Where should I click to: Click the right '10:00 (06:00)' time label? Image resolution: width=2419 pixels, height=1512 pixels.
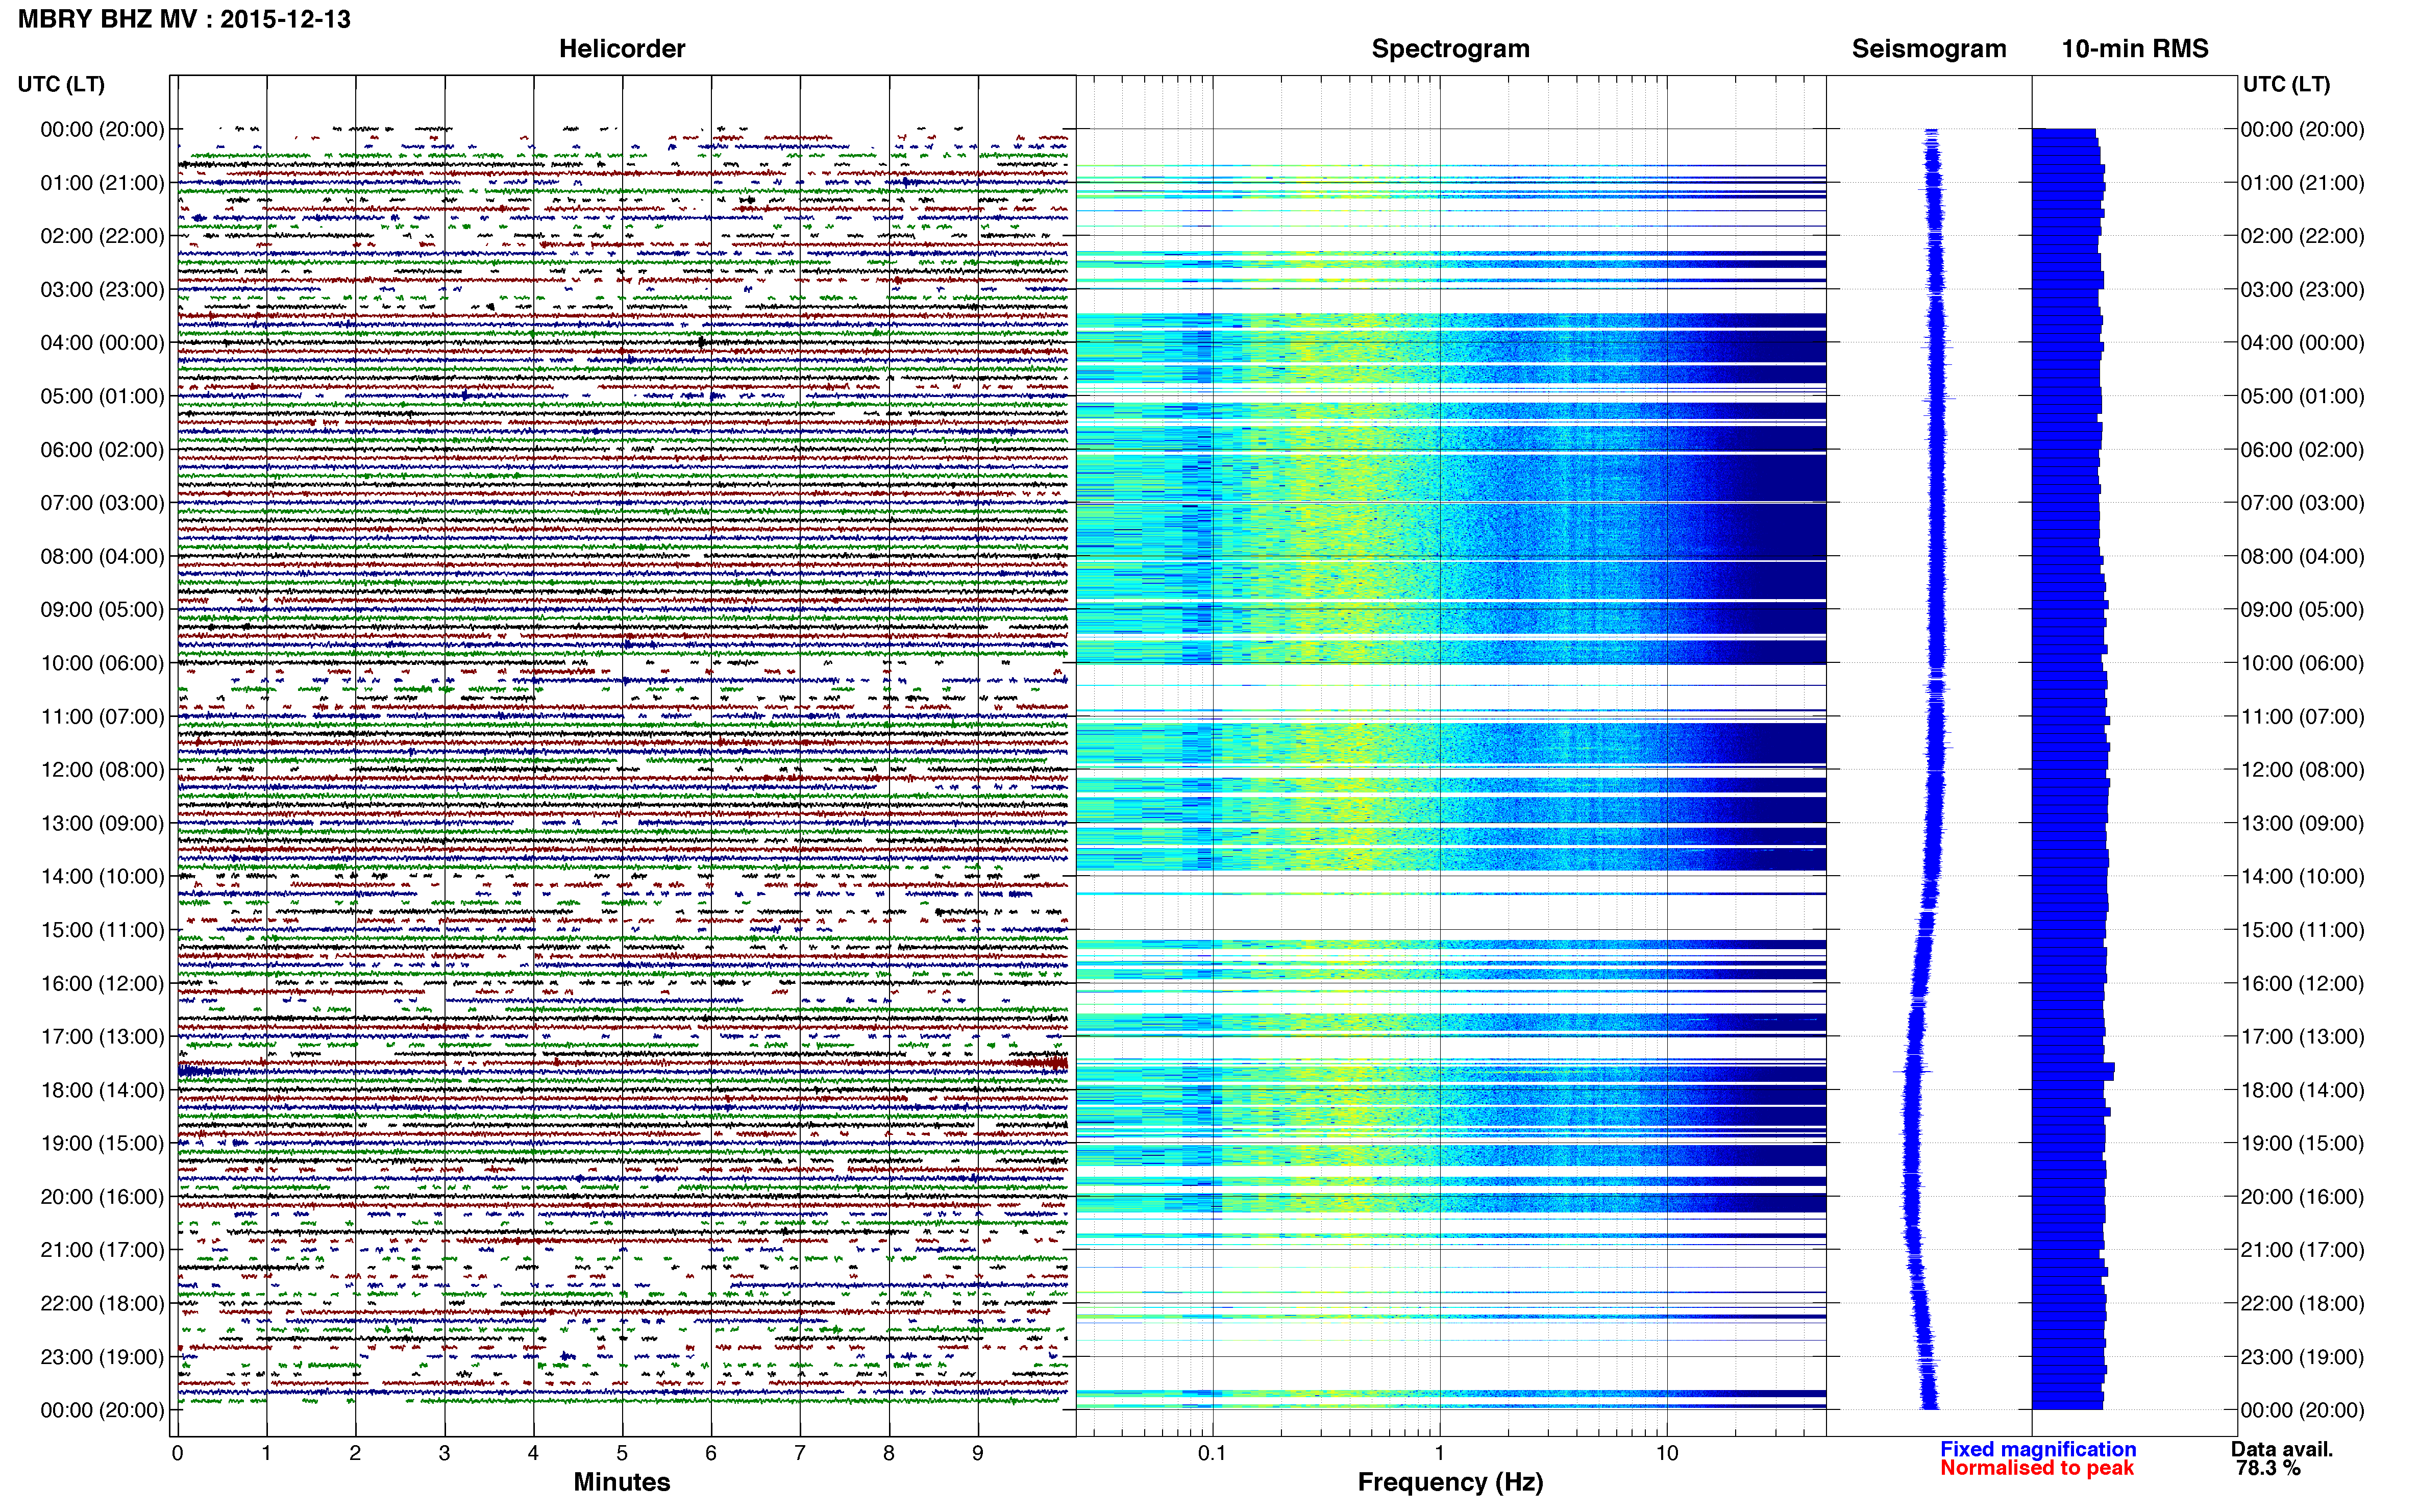2302,663
